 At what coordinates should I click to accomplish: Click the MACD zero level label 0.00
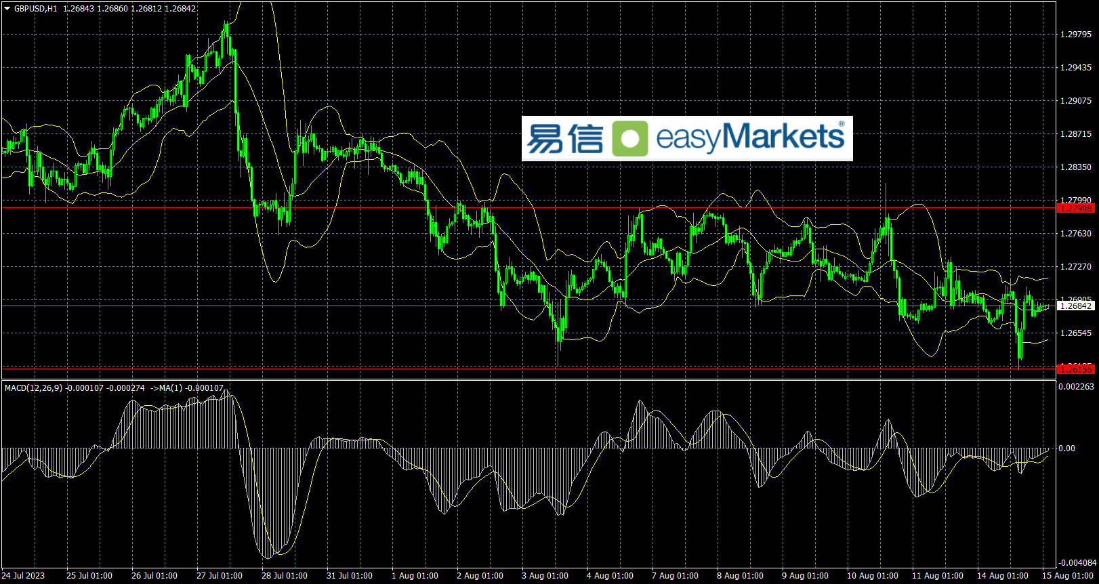click(1067, 449)
